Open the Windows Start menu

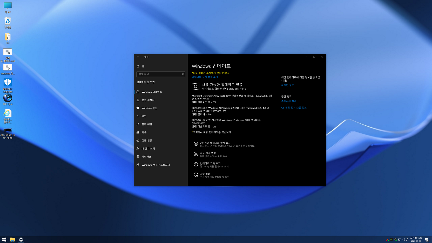[4, 240]
